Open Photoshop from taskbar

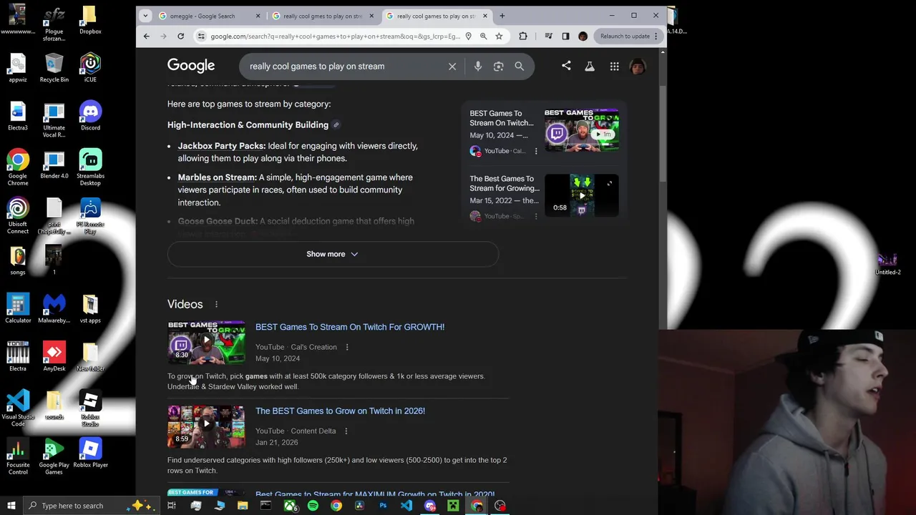click(x=383, y=506)
